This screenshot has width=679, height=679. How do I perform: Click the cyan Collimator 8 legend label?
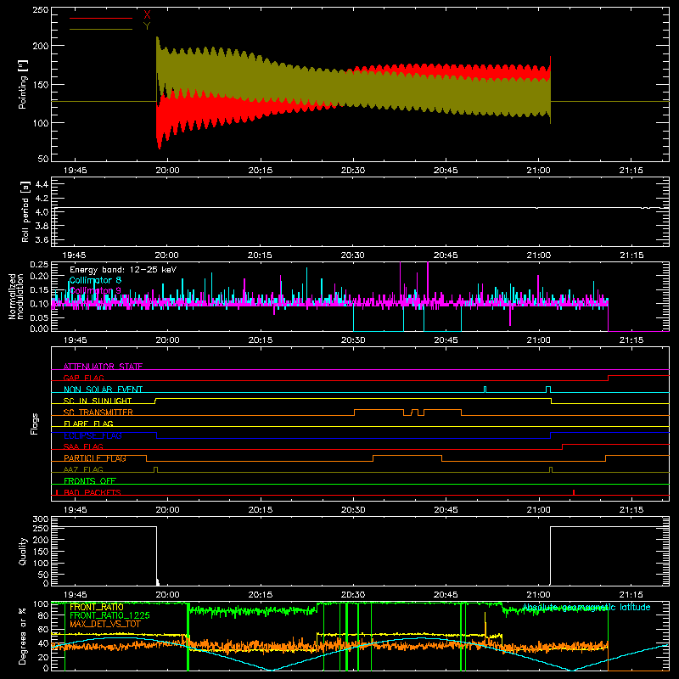point(95,280)
